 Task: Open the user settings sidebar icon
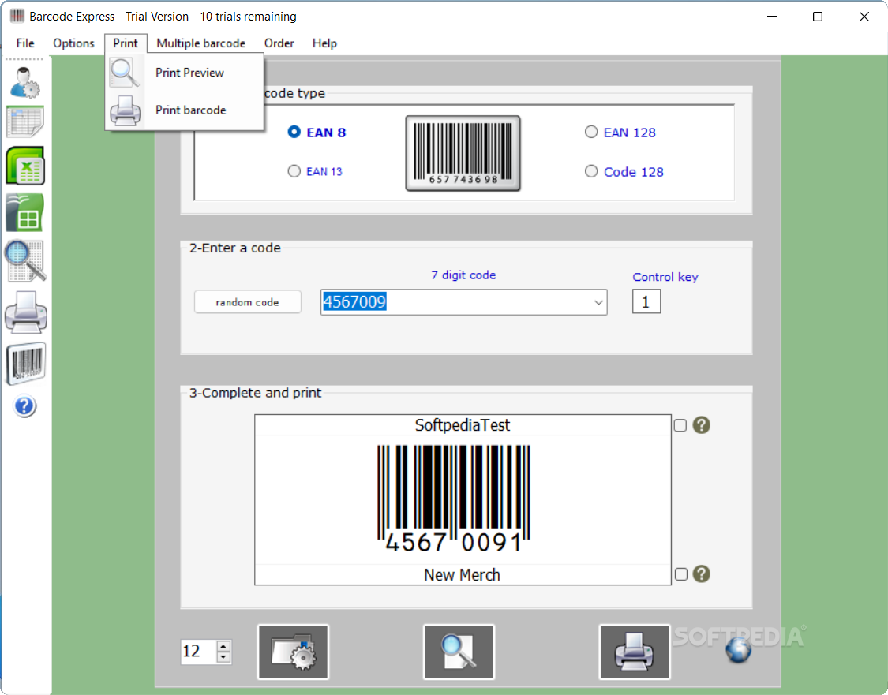pos(25,82)
